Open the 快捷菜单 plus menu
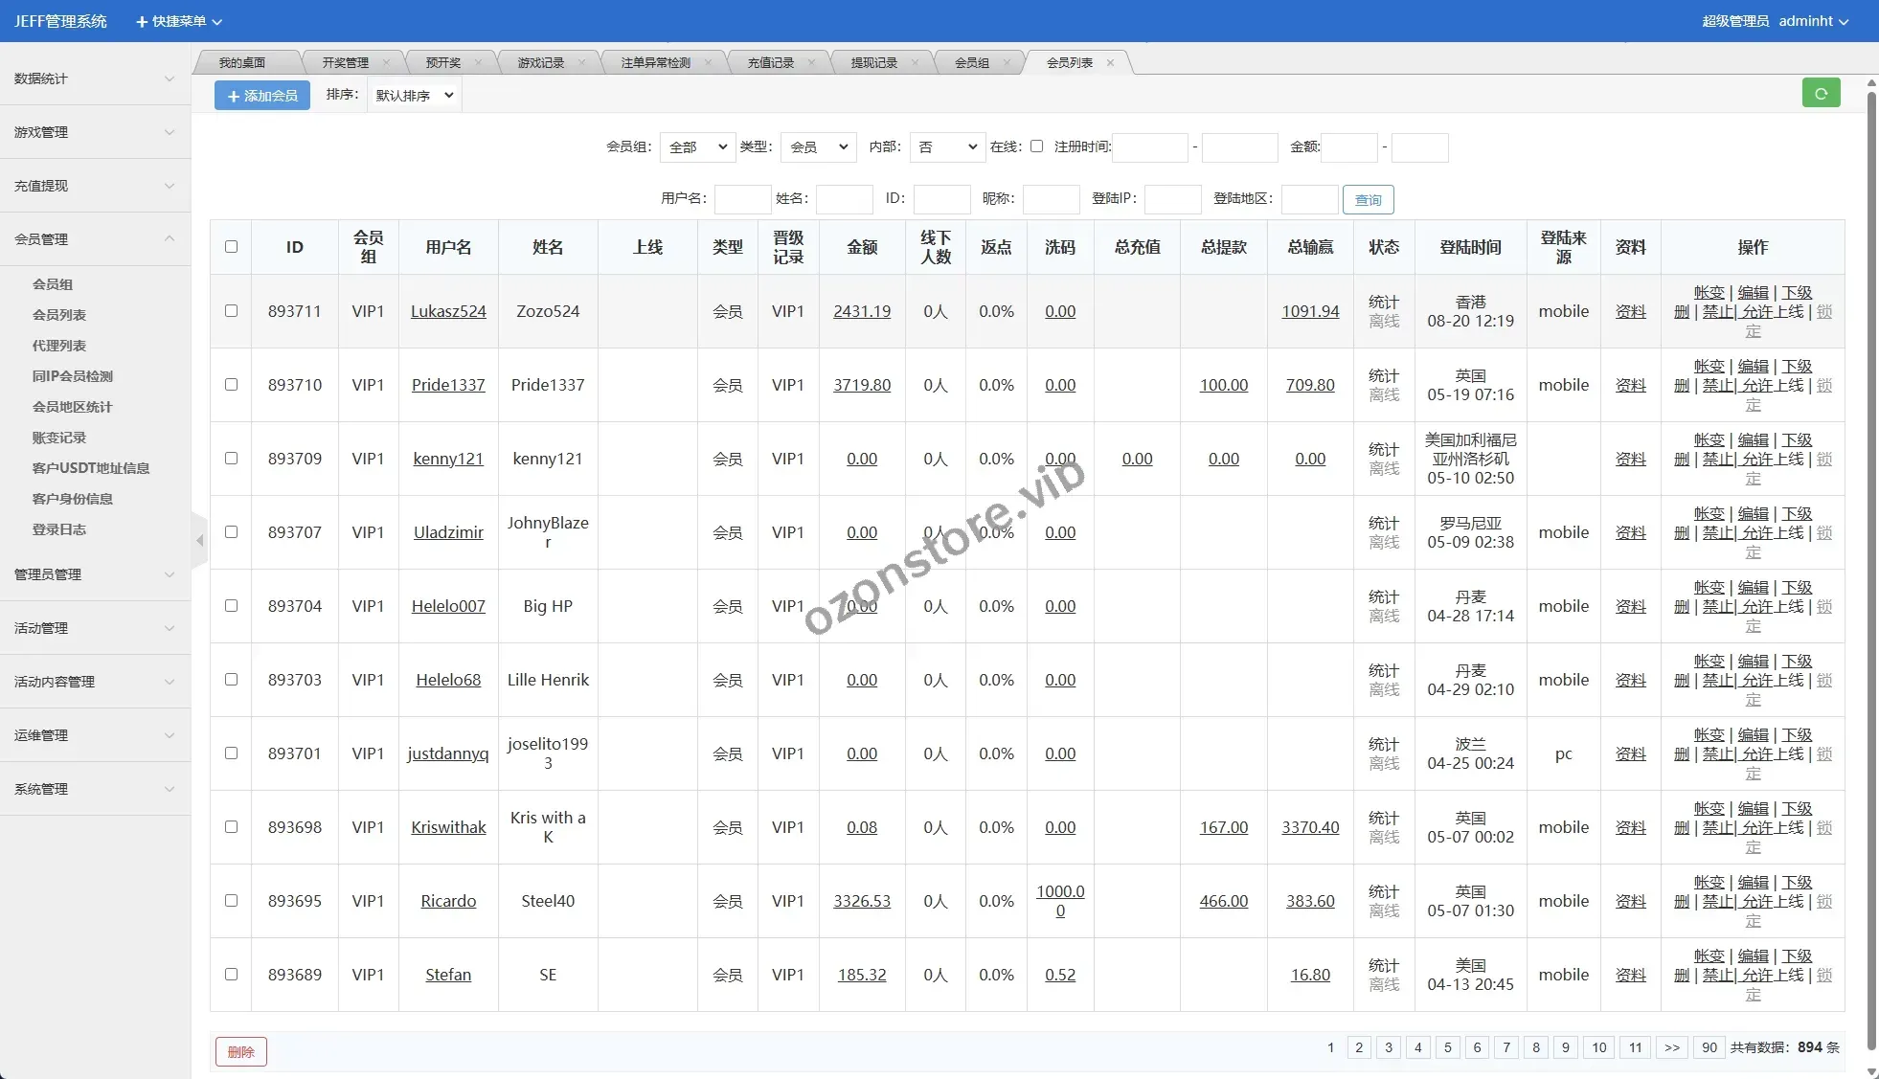This screenshot has height=1079, width=1879. [x=178, y=21]
